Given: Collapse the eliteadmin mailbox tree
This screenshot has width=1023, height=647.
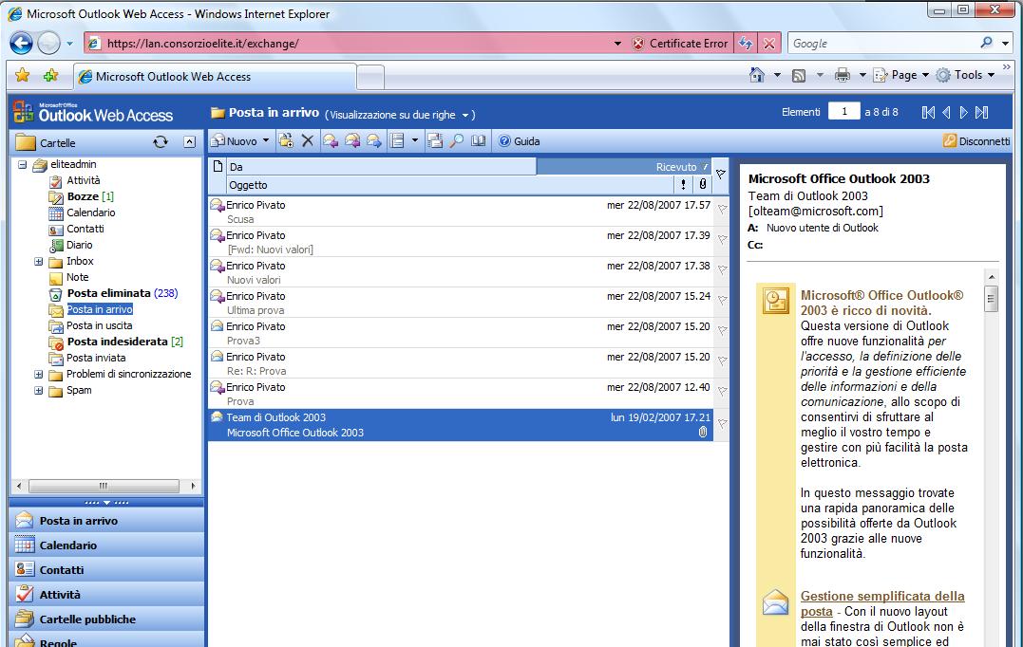Looking at the screenshot, I should pos(23,165).
